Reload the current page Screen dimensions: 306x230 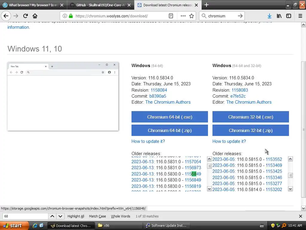click(x=25, y=16)
